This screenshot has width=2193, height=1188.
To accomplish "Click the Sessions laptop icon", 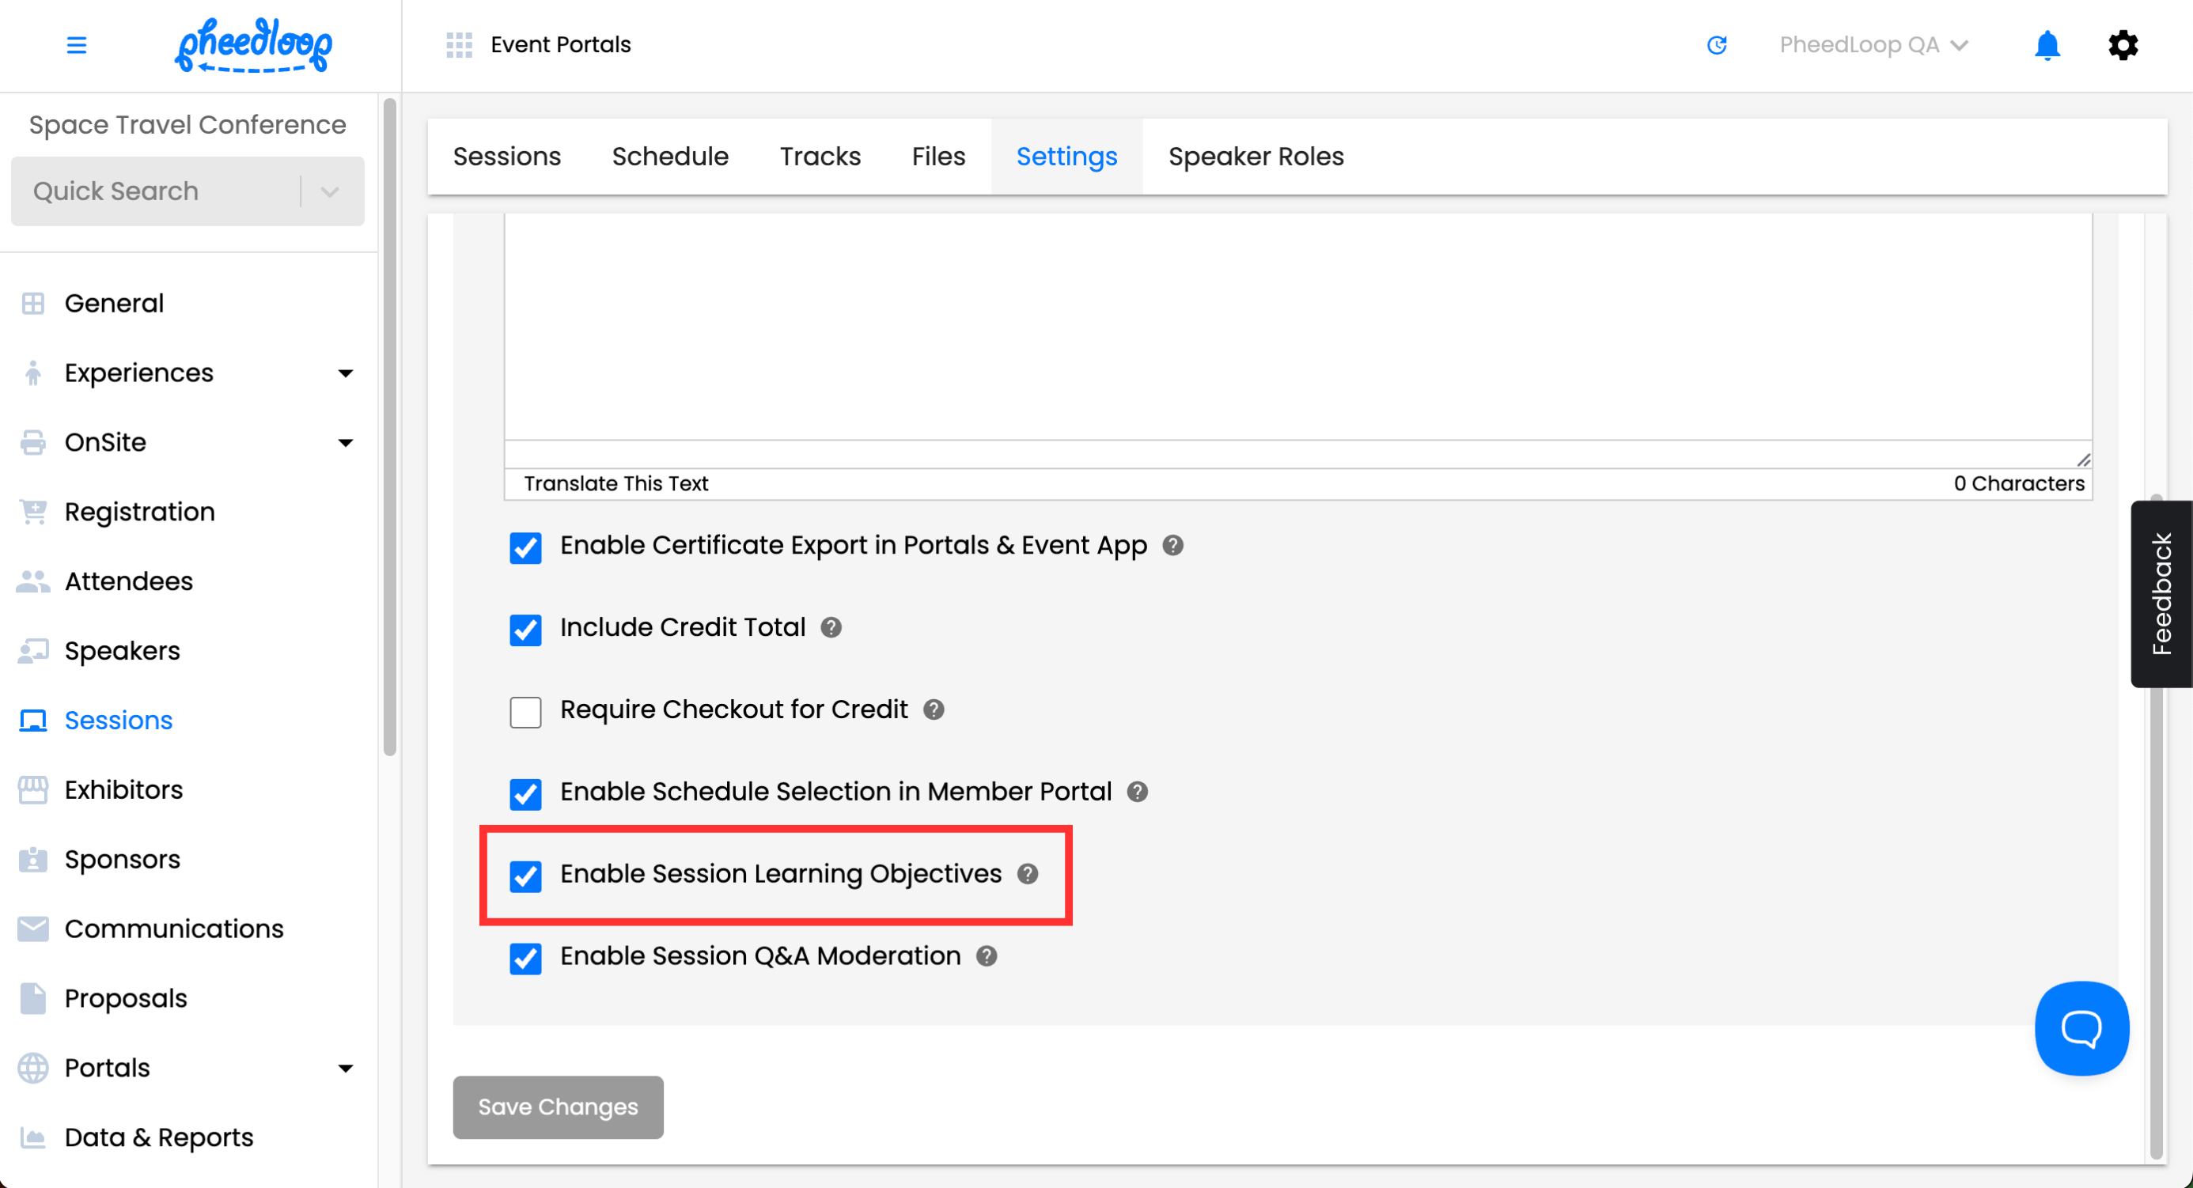I will point(33,721).
